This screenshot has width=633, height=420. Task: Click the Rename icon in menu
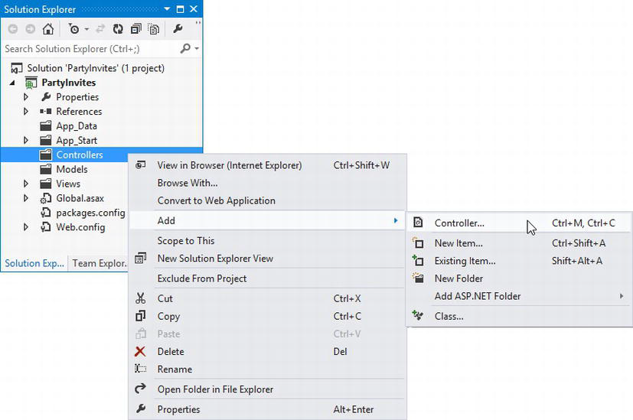(x=140, y=370)
